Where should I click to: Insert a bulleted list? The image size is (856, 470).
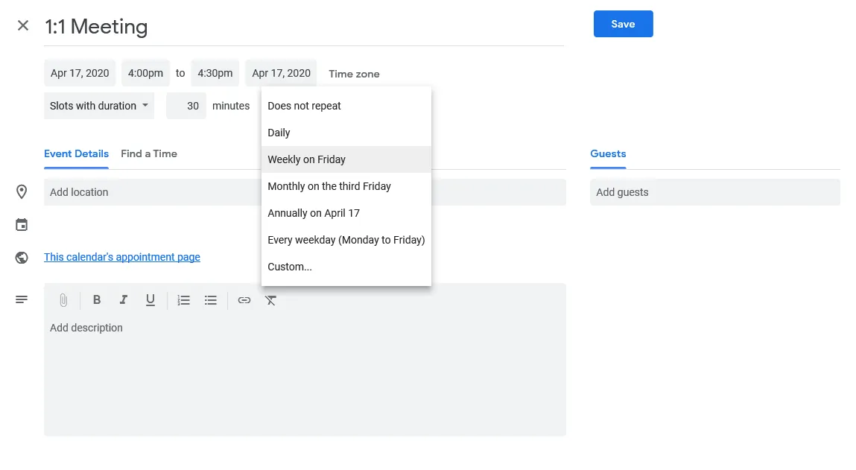tap(211, 300)
